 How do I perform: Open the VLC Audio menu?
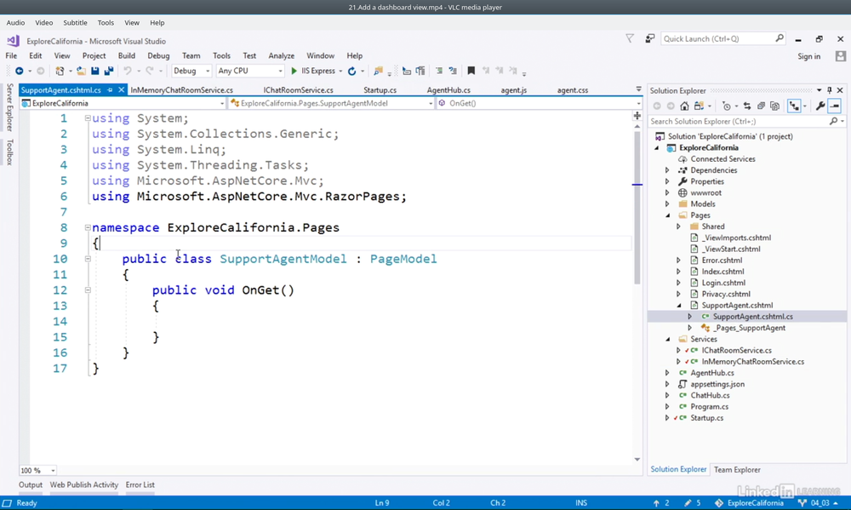coord(15,23)
